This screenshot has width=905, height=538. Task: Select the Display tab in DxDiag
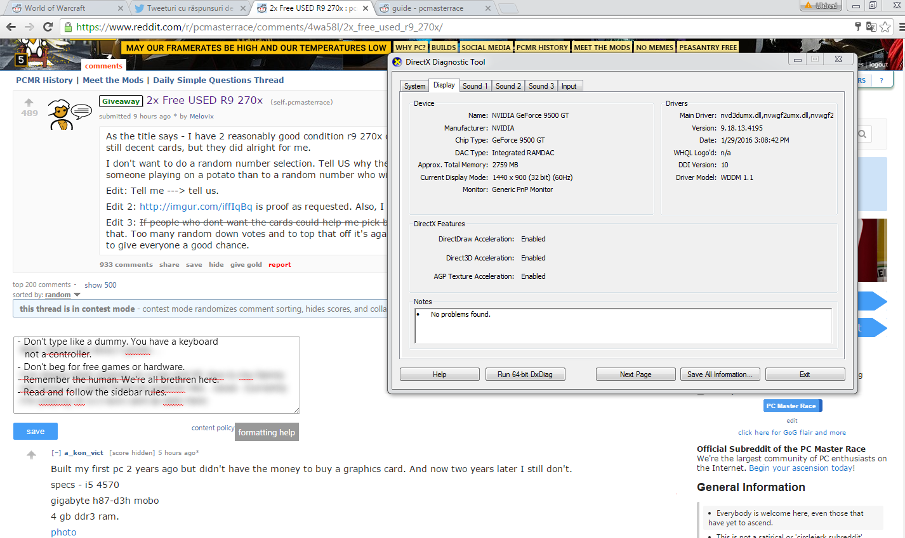(444, 86)
